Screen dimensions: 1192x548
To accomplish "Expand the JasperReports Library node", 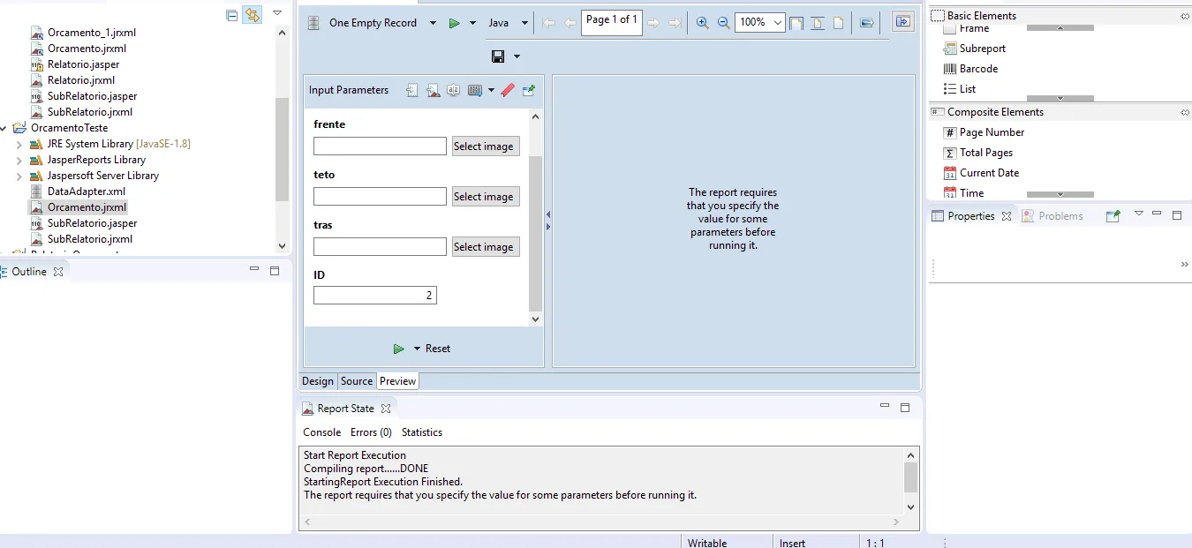I will pyautogui.click(x=19, y=160).
